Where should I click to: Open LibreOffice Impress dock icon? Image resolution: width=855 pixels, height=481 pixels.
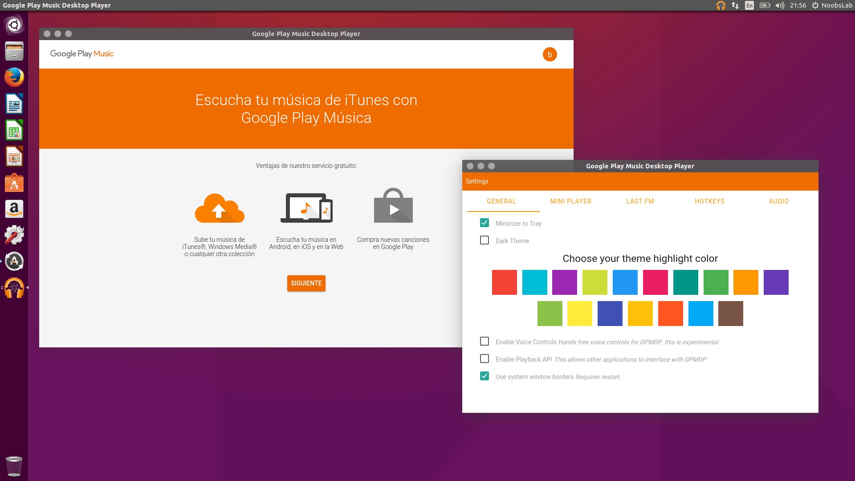(14, 156)
